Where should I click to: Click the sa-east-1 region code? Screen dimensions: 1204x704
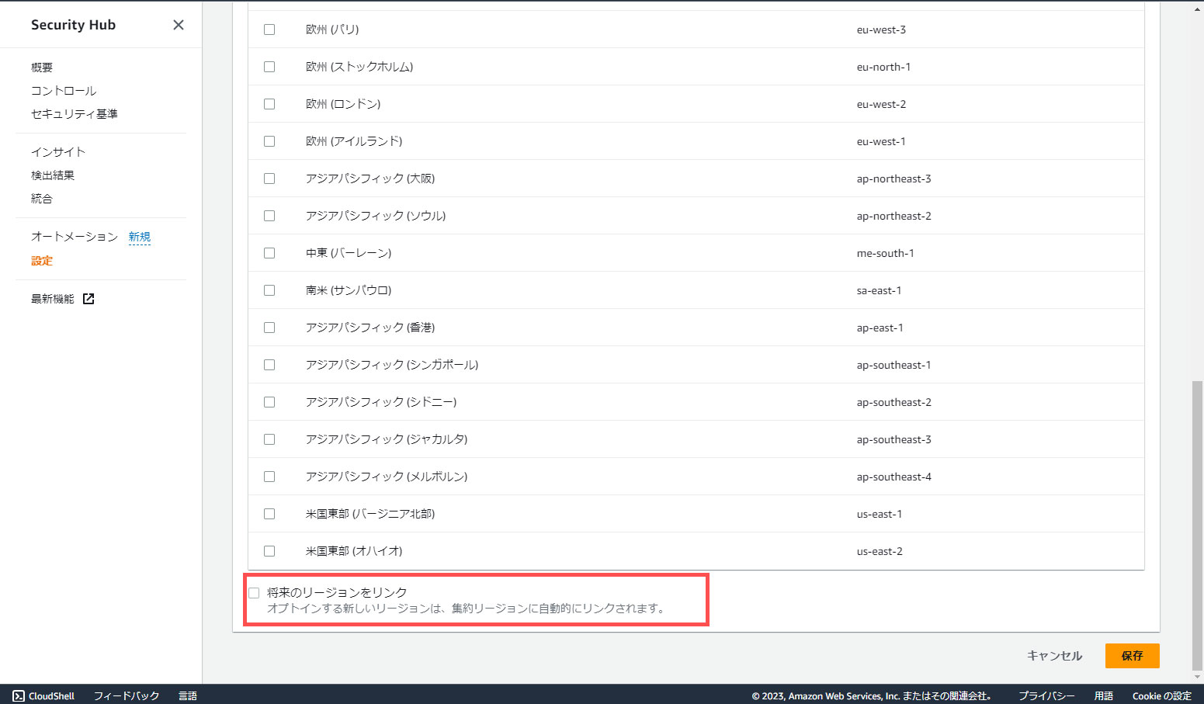point(880,290)
